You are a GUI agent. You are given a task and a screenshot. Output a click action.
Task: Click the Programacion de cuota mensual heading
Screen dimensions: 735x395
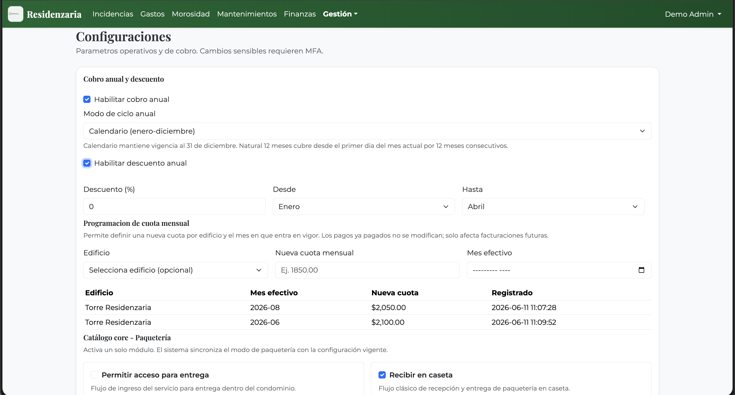coord(136,223)
